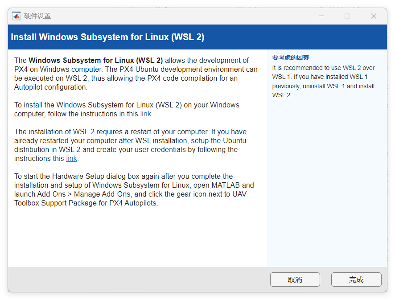Click the grayed-out maximize window button
395x300 pixels.
pos(347,16)
